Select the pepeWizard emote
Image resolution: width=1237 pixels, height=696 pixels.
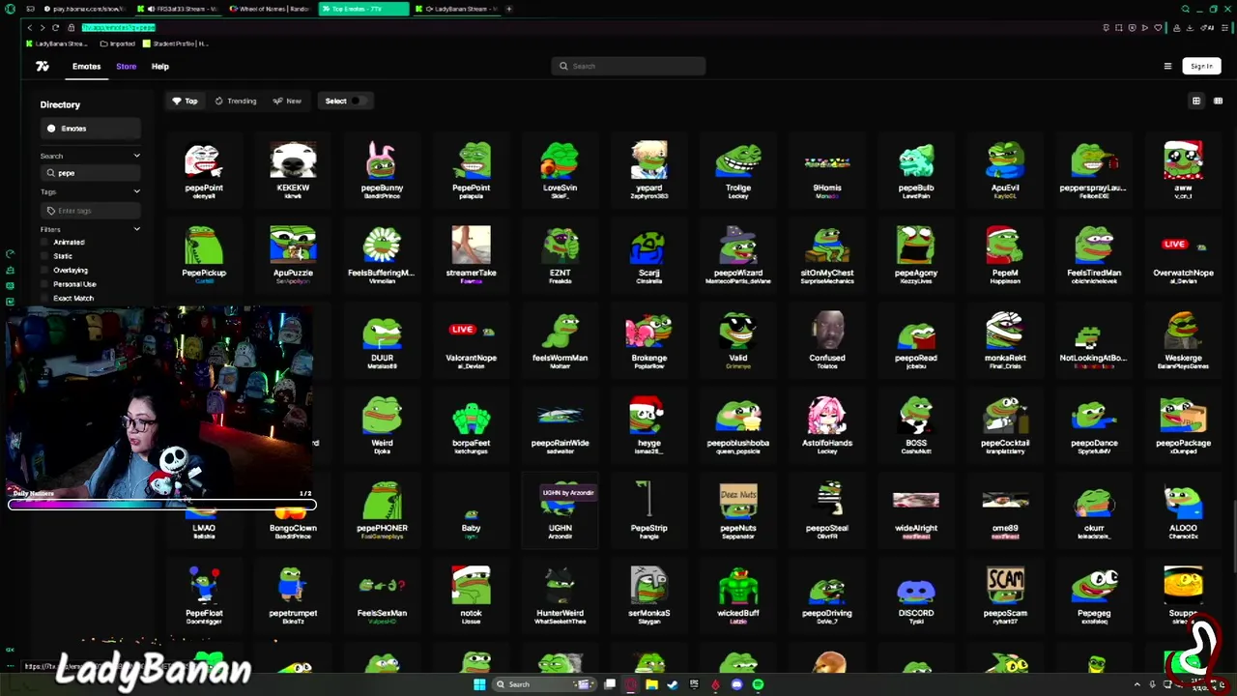point(738,255)
